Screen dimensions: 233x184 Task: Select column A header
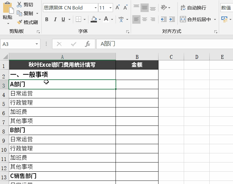click(x=62, y=57)
